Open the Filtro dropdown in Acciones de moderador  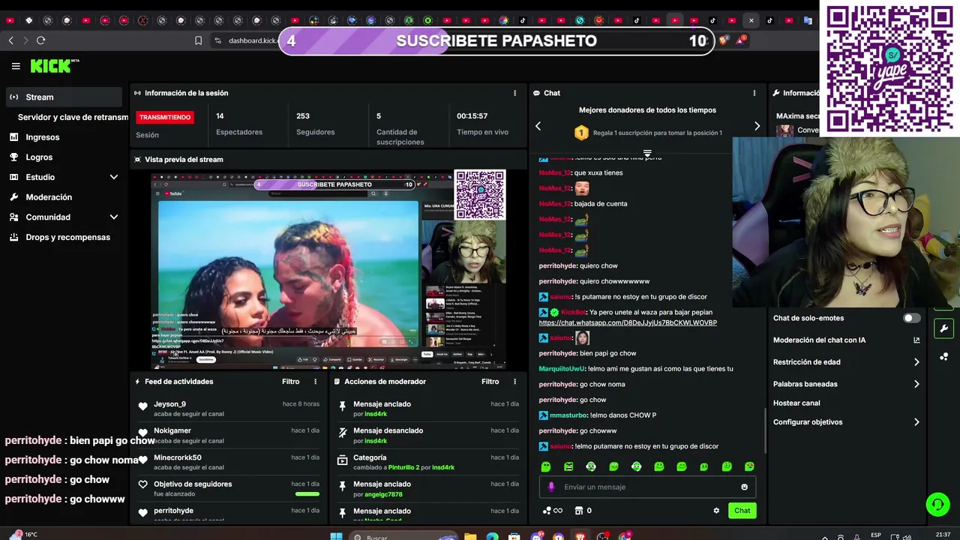(490, 382)
